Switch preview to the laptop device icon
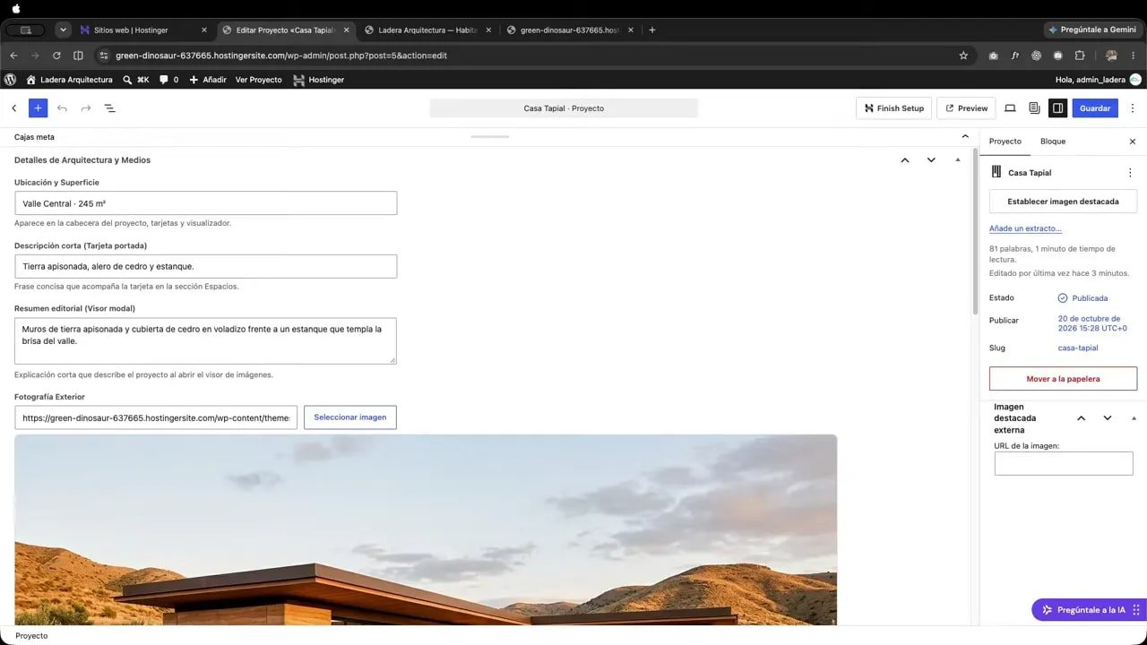The width and height of the screenshot is (1147, 645). click(1010, 108)
